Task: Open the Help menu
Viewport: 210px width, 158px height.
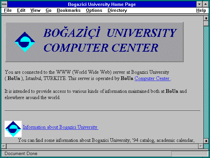Action: pyautogui.click(x=201, y=11)
